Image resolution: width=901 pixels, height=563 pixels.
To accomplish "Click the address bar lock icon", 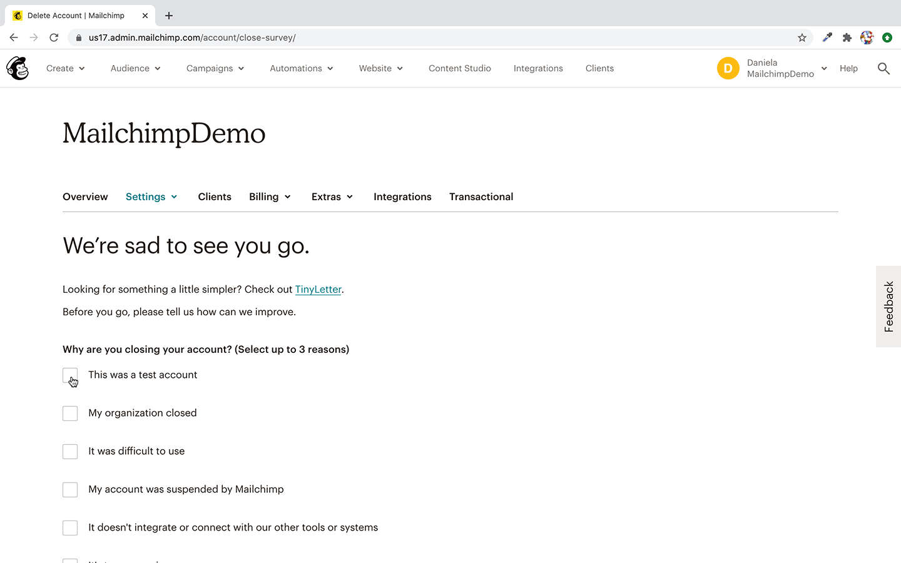I will click(x=78, y=38).
